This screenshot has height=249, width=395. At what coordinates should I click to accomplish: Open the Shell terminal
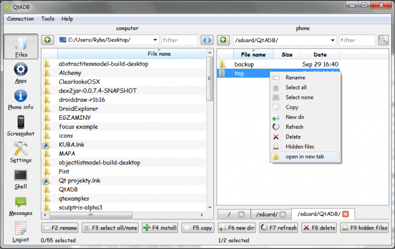pyautogui.click(x=21, y=180)
